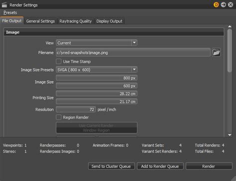Image resolution: width=236 pixels, height=181 pixels.
Task: Click the Filename path input field
Action: pos(133,53)
